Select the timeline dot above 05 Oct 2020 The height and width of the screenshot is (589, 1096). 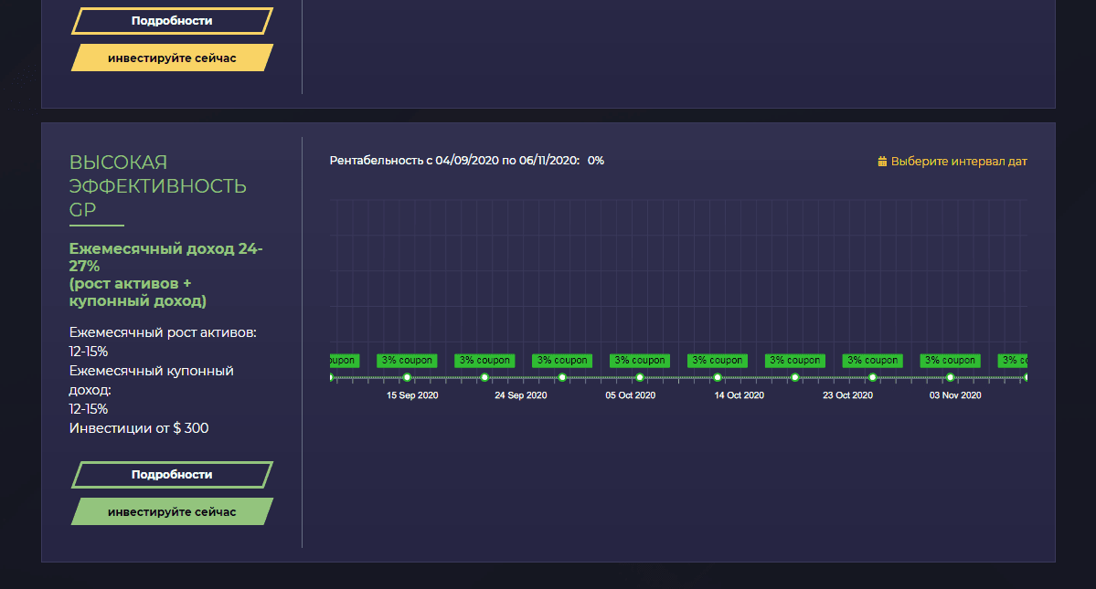click(x=640, y=377)
